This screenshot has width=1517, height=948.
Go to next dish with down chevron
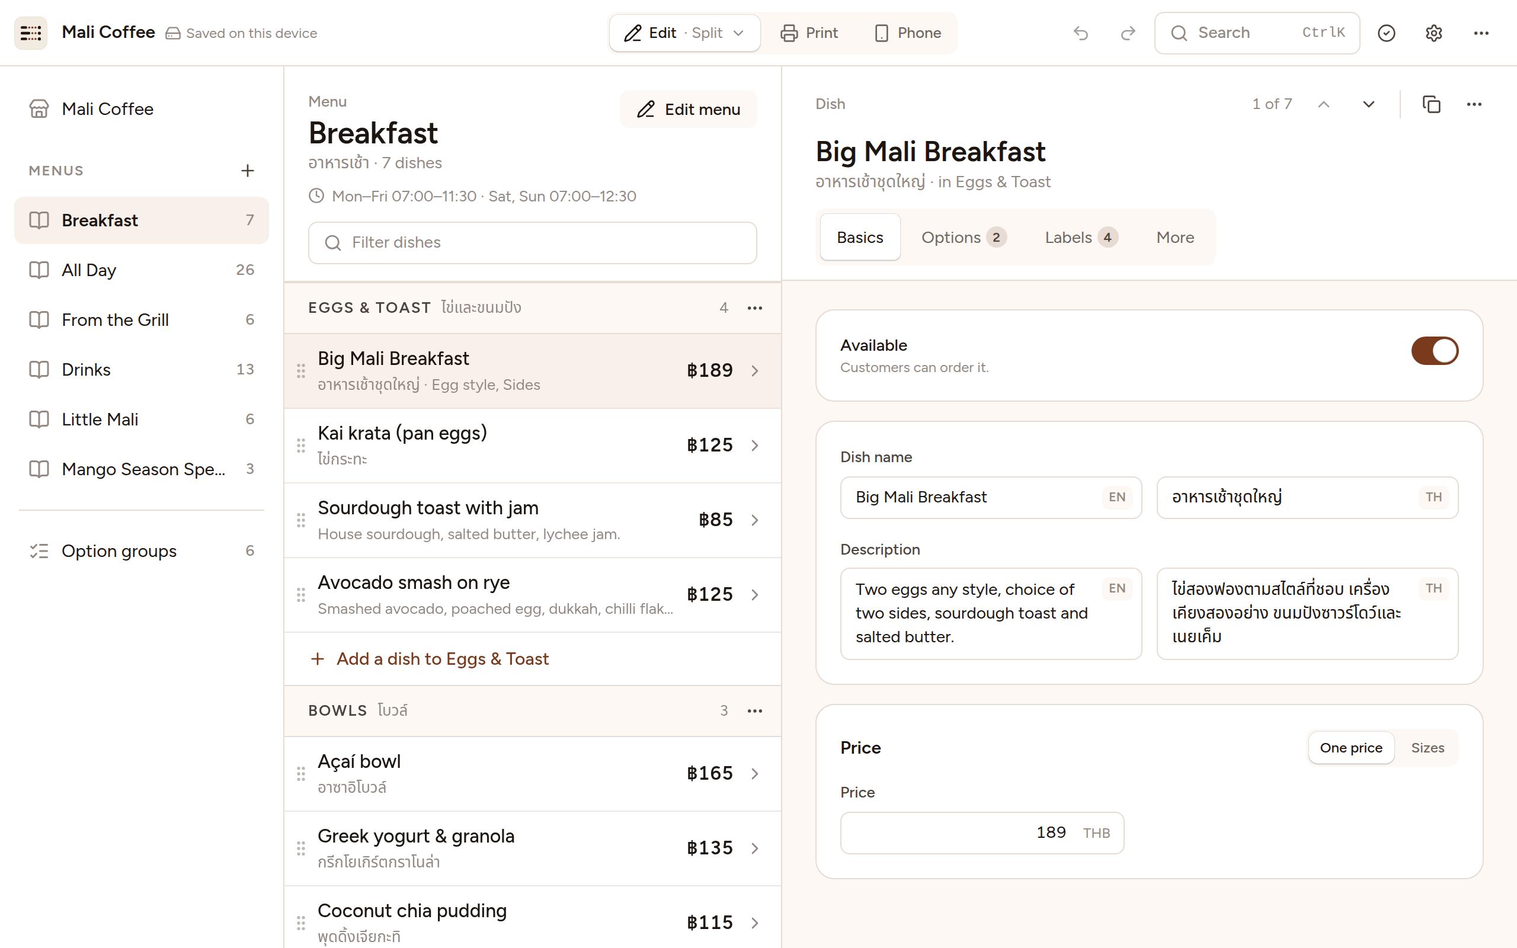(x=1368, y=104)
